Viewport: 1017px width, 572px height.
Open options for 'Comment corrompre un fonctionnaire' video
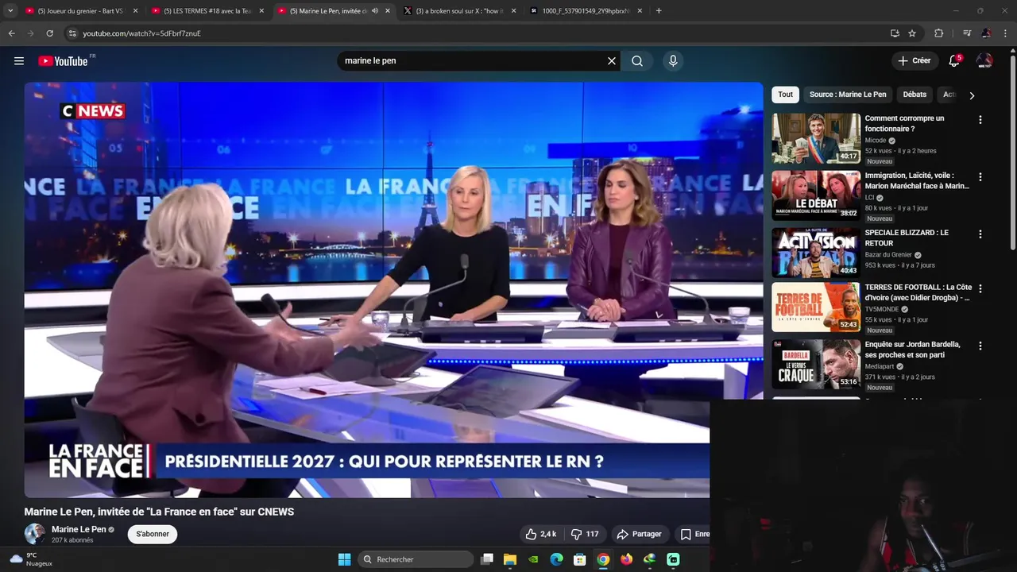pyautogui.click(x=980, y=120)
